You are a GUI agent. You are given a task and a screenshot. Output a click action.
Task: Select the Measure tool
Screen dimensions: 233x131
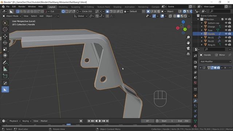(x=5, y=69)
